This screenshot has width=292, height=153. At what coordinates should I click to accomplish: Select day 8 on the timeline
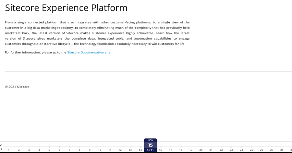(79, 150)
